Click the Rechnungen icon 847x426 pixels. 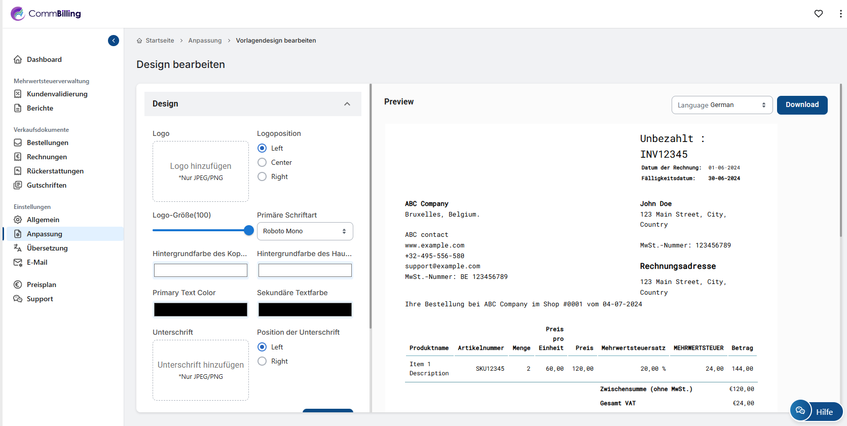(x=18, y=157)
